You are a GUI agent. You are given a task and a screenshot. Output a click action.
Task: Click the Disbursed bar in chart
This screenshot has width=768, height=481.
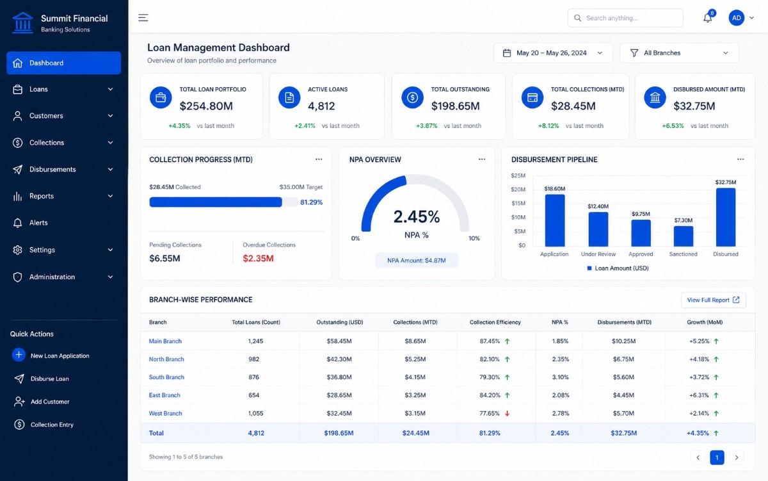tap(726, 216)
